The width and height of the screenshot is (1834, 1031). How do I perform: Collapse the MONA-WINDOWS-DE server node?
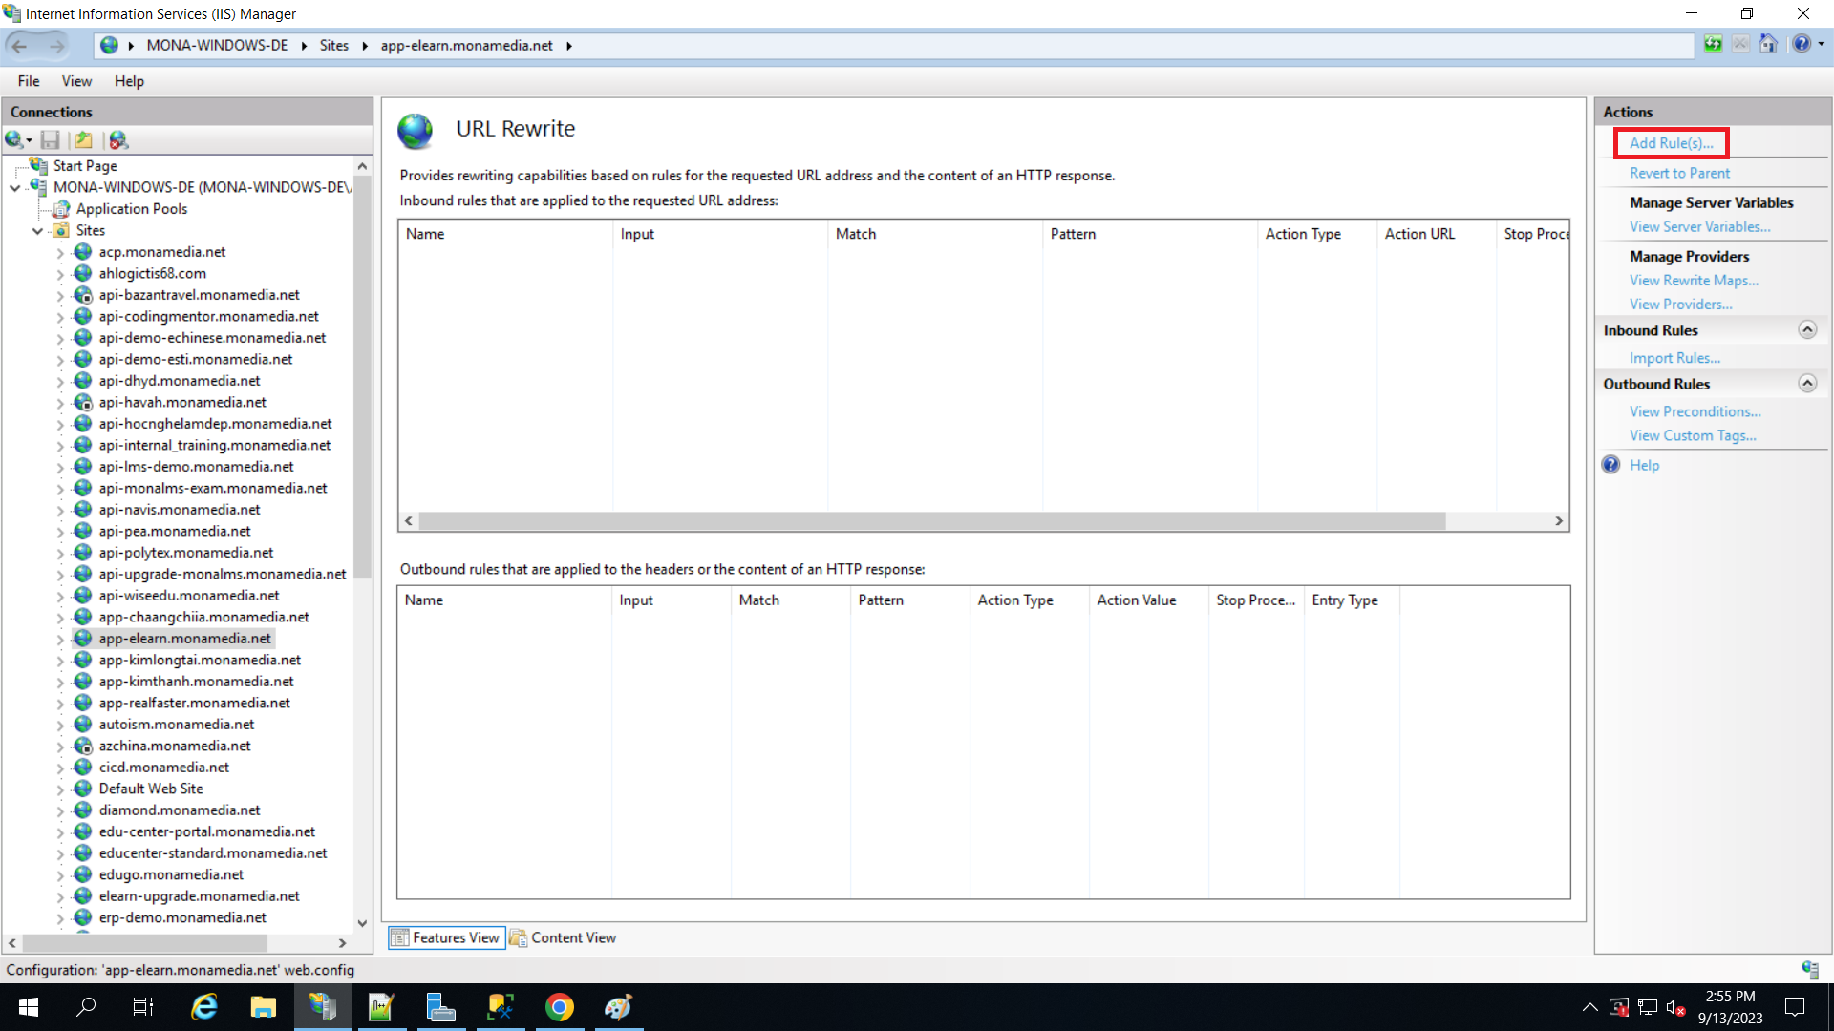click(15, 188)
